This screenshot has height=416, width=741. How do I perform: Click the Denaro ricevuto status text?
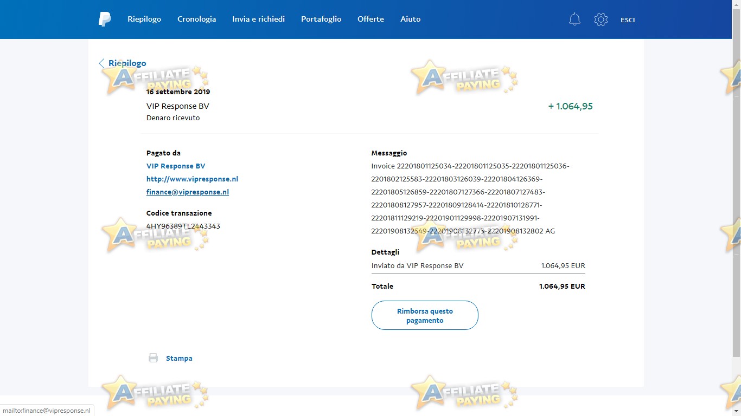coord(173,118)
